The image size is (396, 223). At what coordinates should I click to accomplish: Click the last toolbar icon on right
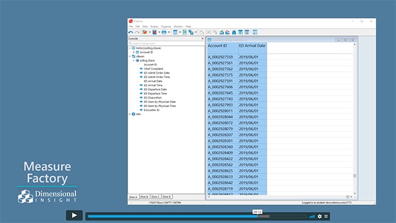pyautogui.click(x=255, y=32)
